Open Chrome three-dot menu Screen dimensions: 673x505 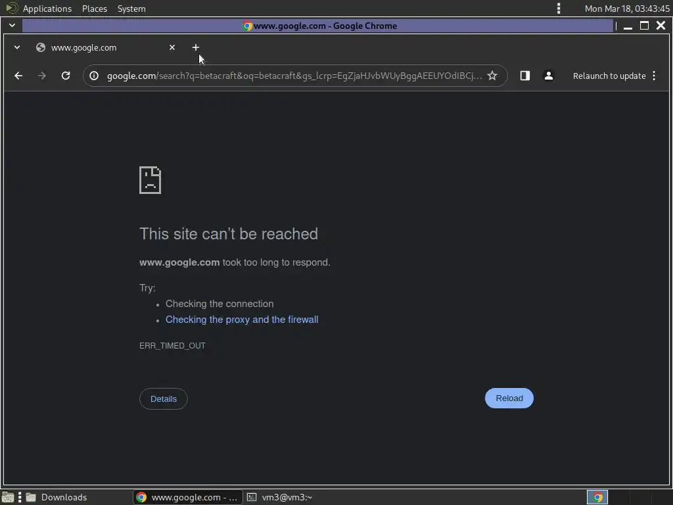[x=654, y=76]
